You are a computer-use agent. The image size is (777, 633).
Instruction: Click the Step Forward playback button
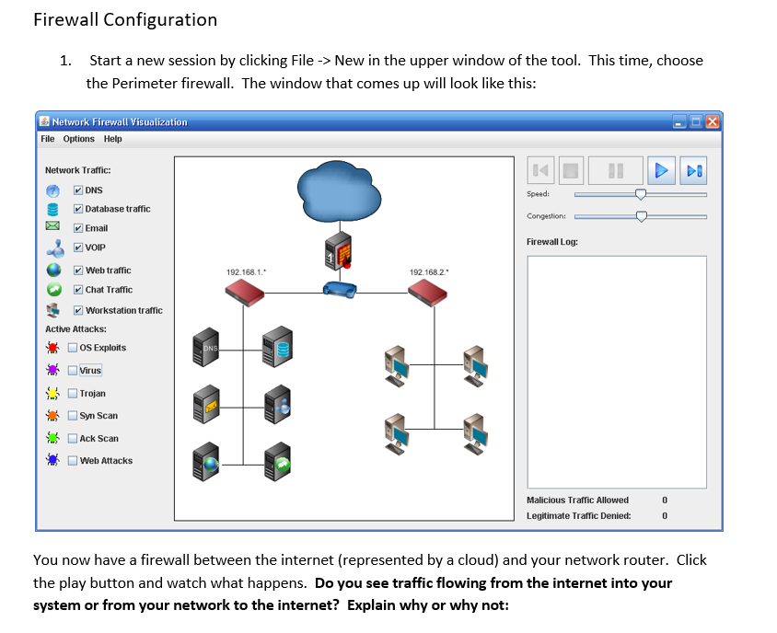click(692, 170)
